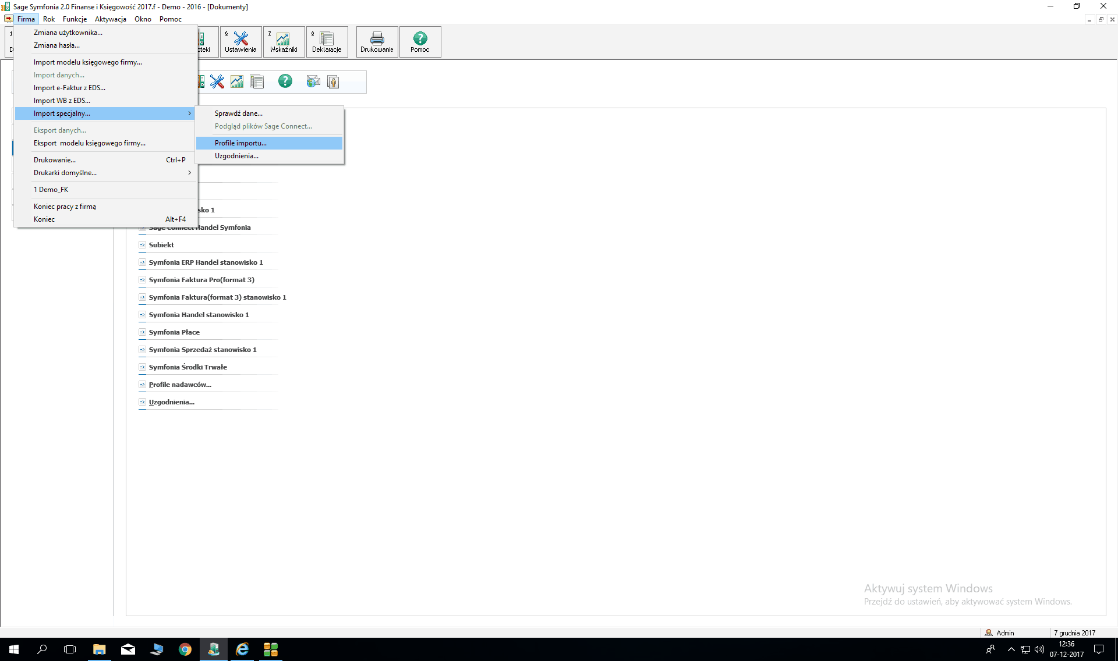Select Uzgodnienia in submenu
This screenshot has height=661, width=1118.
(270, 156)
